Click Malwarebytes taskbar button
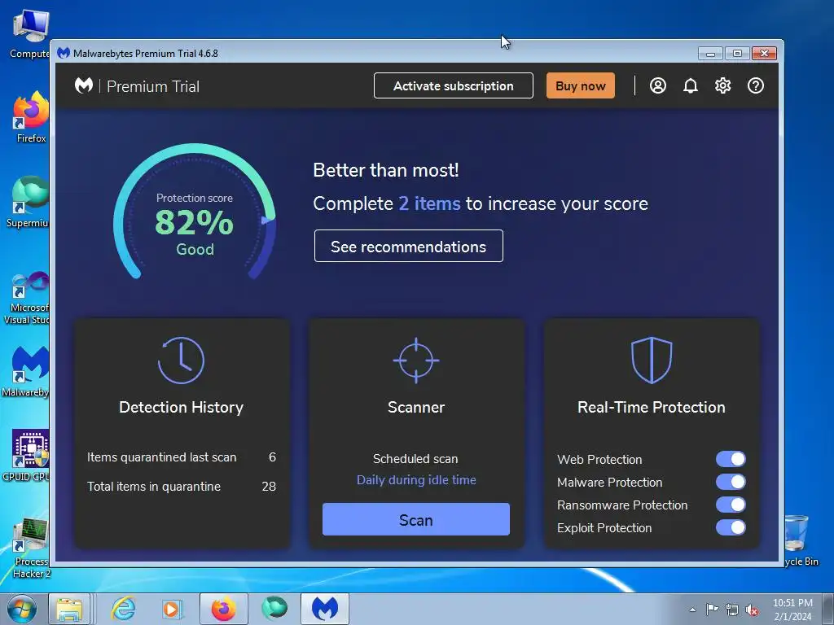The height and width of the screenshot is (625, 834). pyautogui.click(x=325, y=609)
